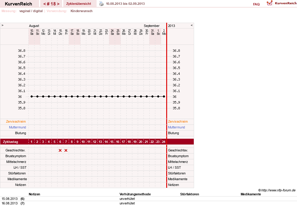
Task: Click the August month label
Action: 34,26
